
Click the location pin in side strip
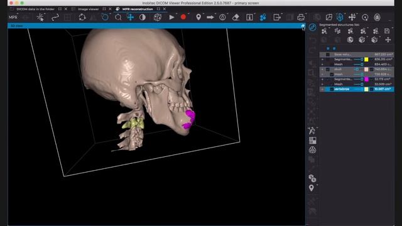tap(312, 188)
